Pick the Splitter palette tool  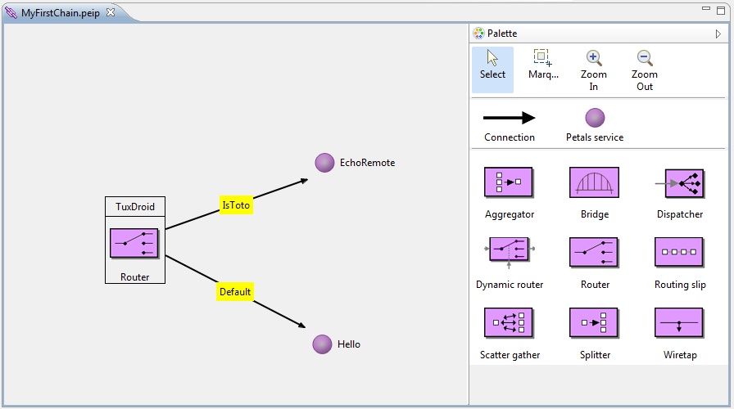tap(594, 324)
